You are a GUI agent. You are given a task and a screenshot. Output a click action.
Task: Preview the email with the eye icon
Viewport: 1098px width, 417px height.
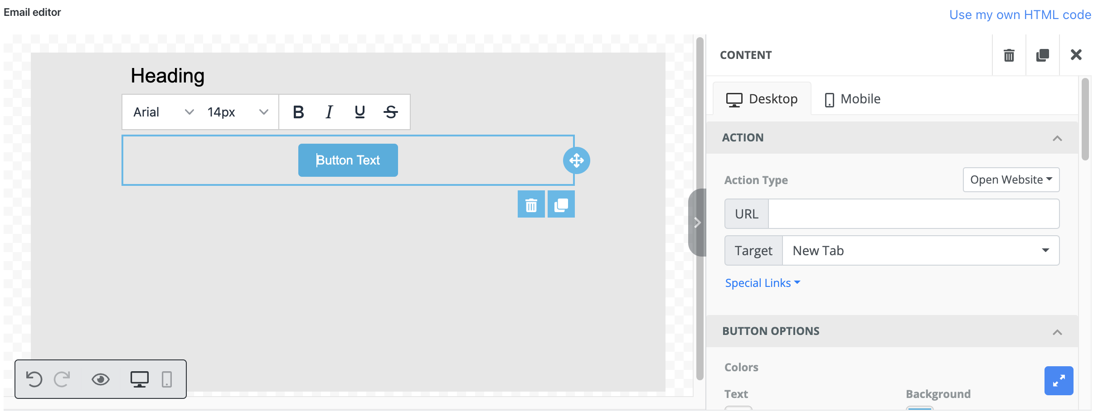pyautogui.click(x=101, y=380)
